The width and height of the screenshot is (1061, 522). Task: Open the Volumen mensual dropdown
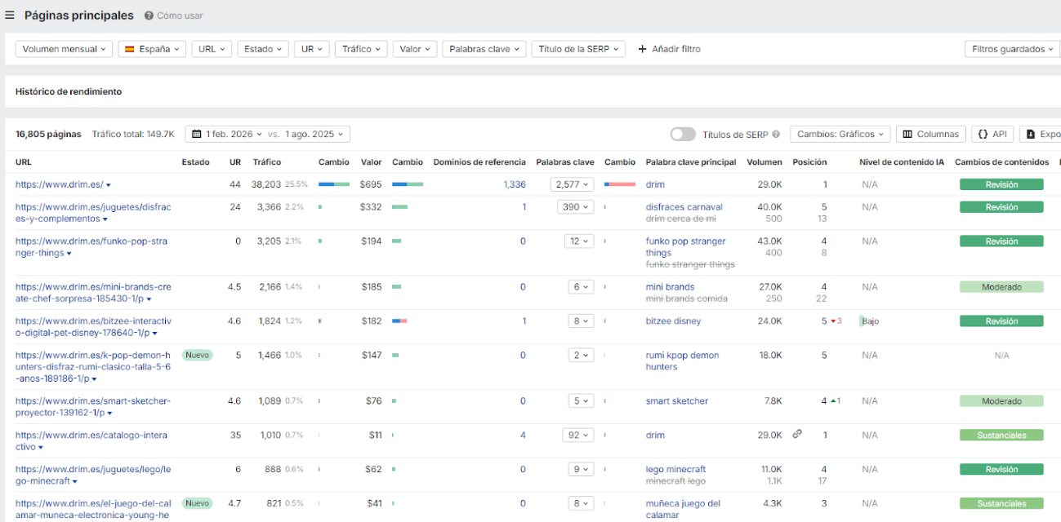[x=64, y=49]
